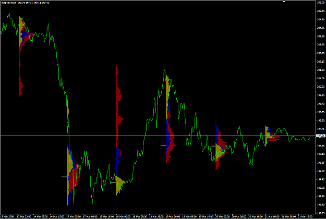The height and width of the screenshot is (219, 326).
Task: Select the white horizontal bid price line
Action: coord(158,136)
